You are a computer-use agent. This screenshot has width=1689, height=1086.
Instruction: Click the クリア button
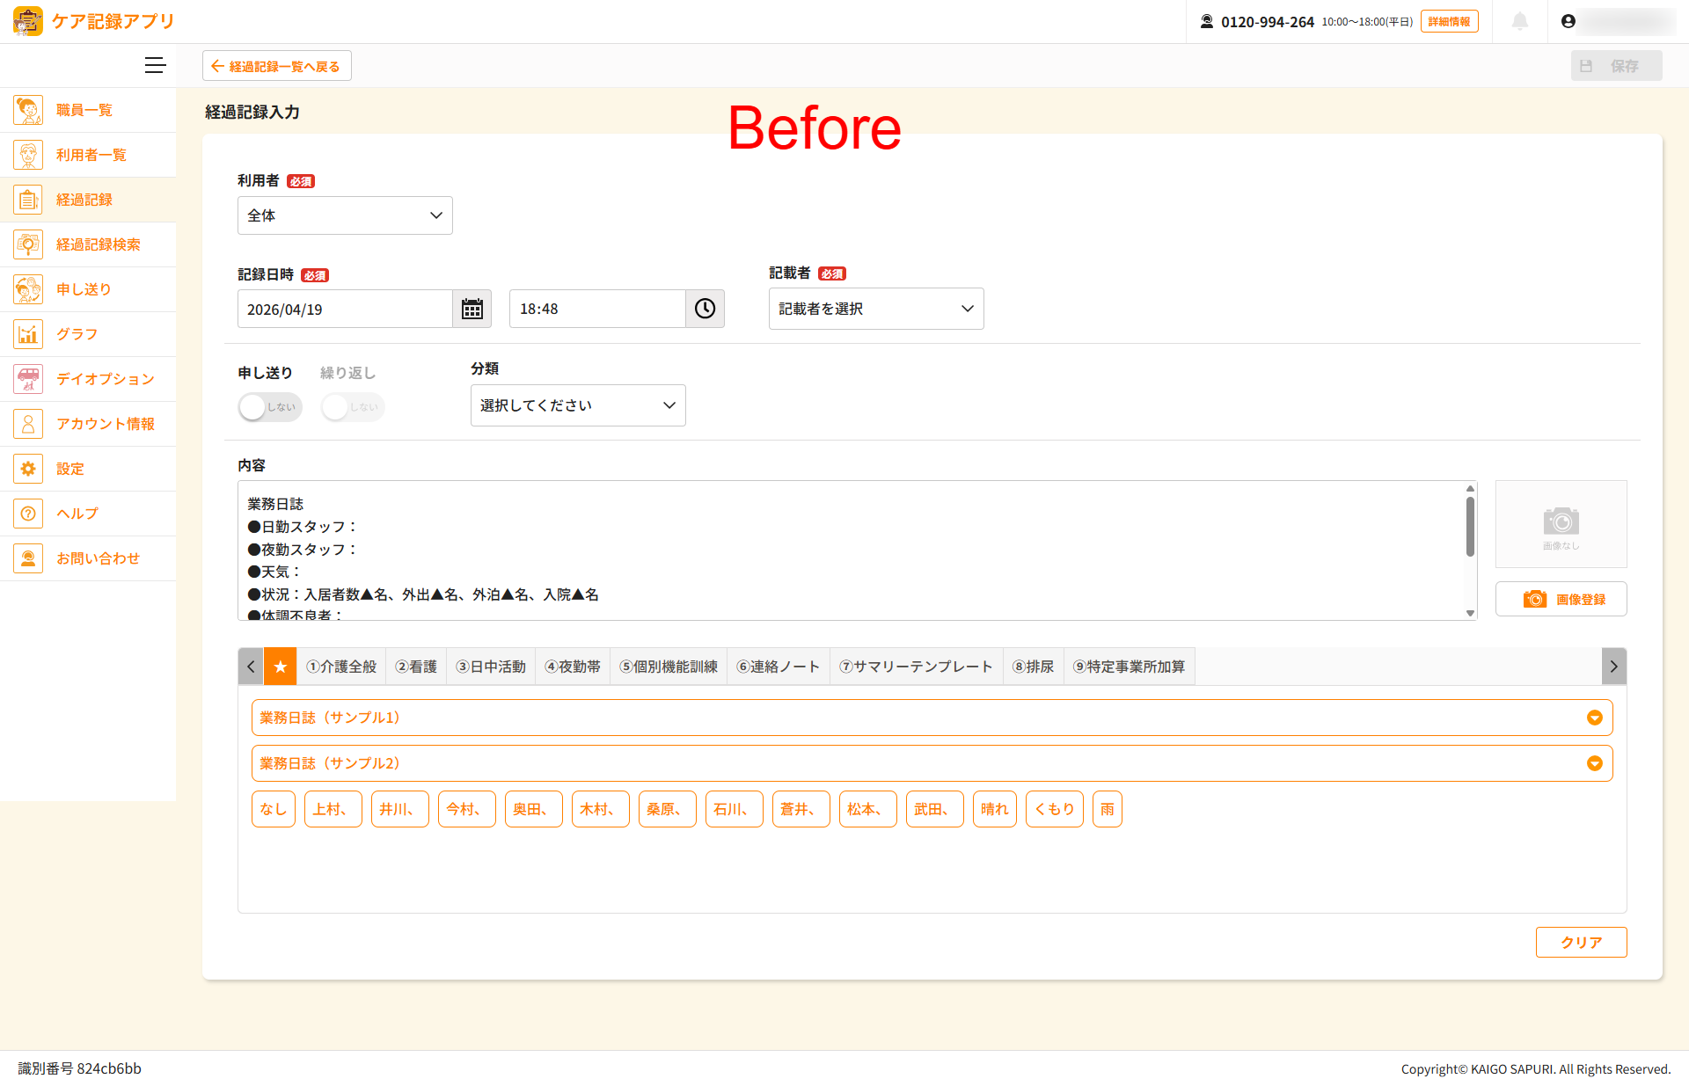coord(1581,942)
